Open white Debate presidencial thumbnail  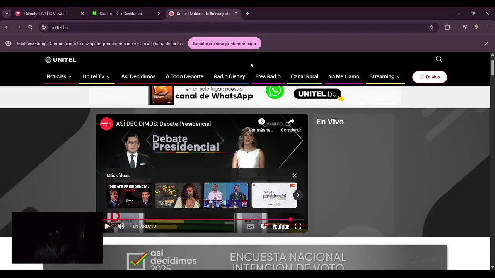[275, 195]
